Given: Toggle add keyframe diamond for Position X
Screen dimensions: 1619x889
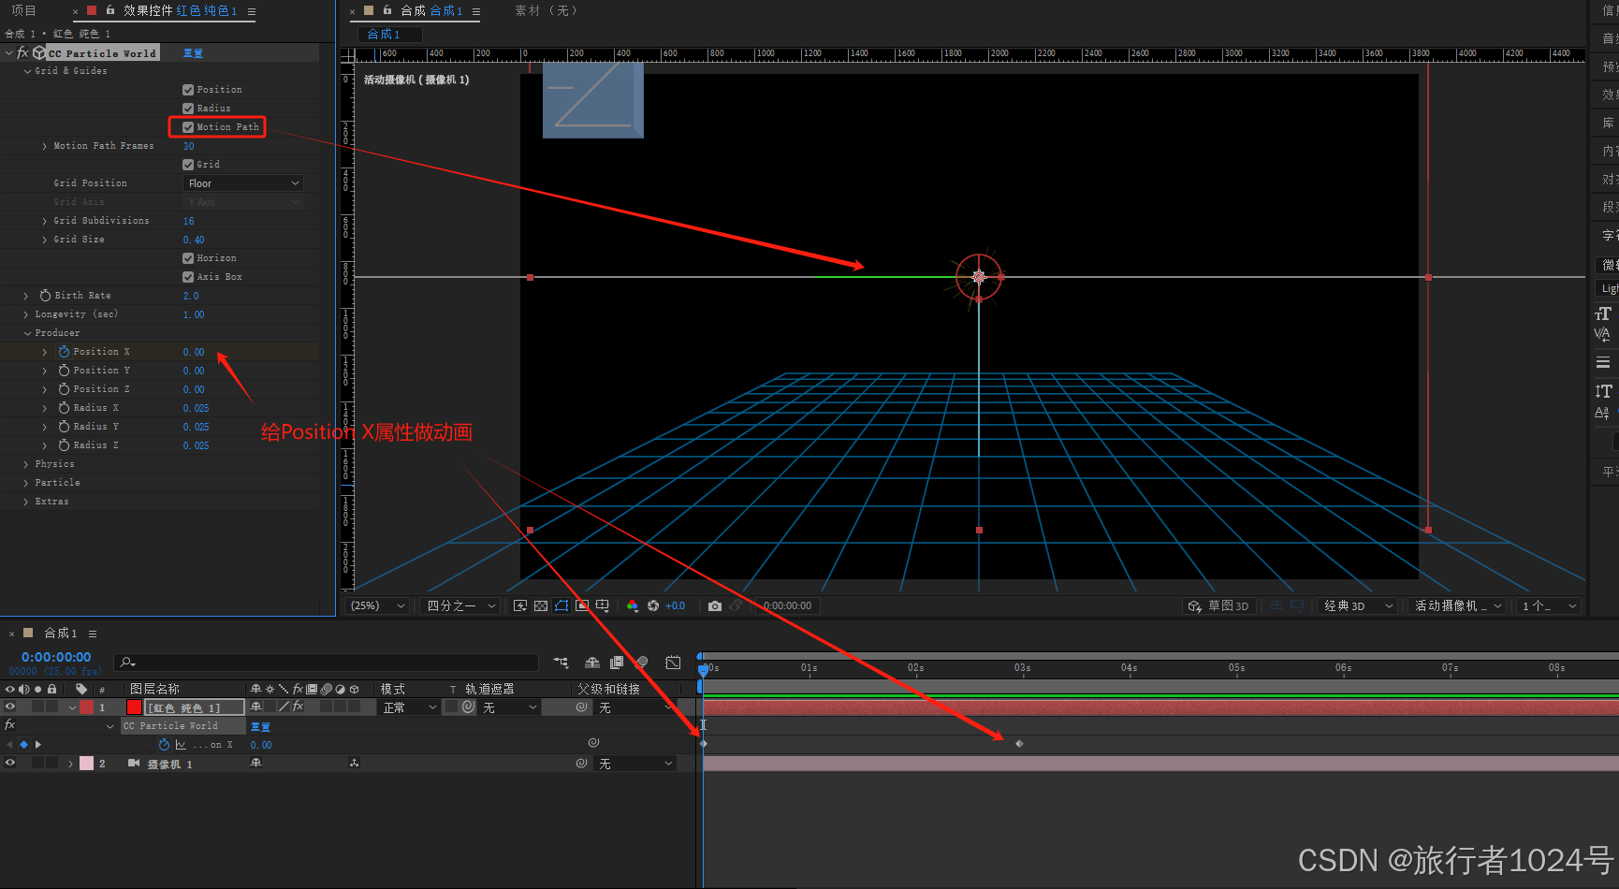Looking at the screenshot, I should click(x=24, y=745).
